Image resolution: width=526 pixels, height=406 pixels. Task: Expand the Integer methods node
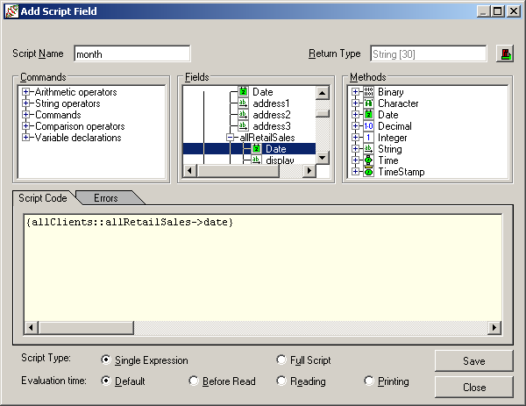[x=356, y=138]
